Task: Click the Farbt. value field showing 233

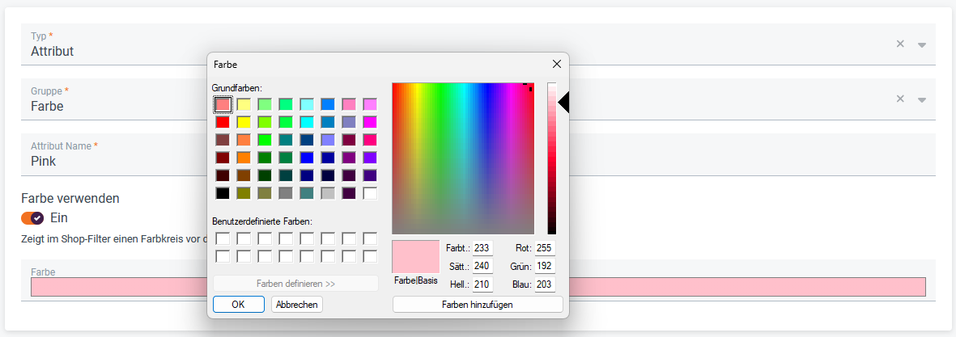Action: click(x=482, y=248)
